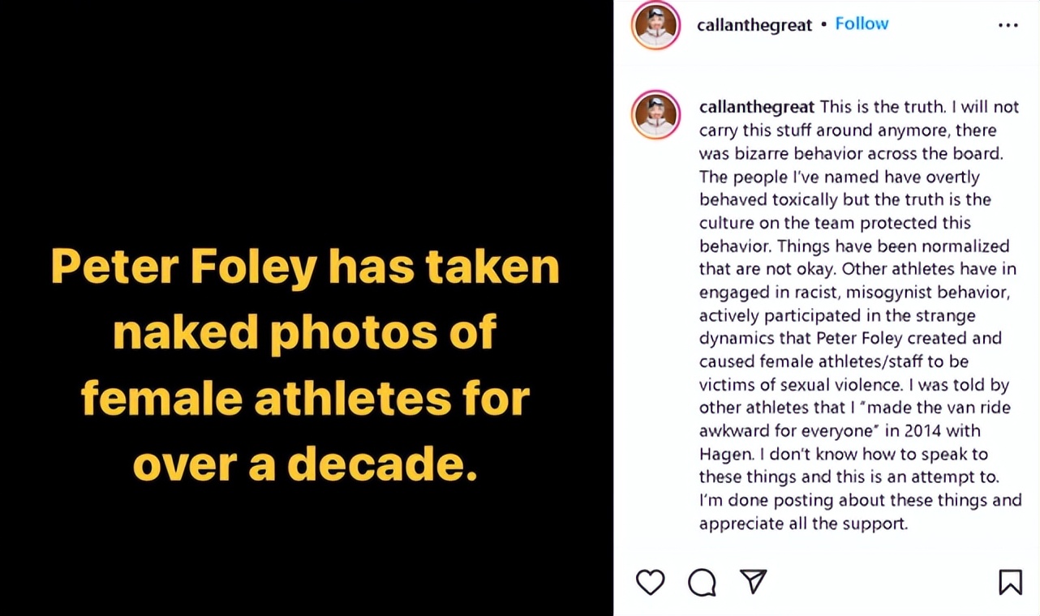The image size is (1040, 616).
Task: Click Follow next to callanthegreat
Action: 862,24
